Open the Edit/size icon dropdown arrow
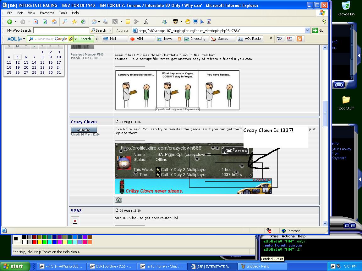Screen dimensions: 362x271 point(121,22)
